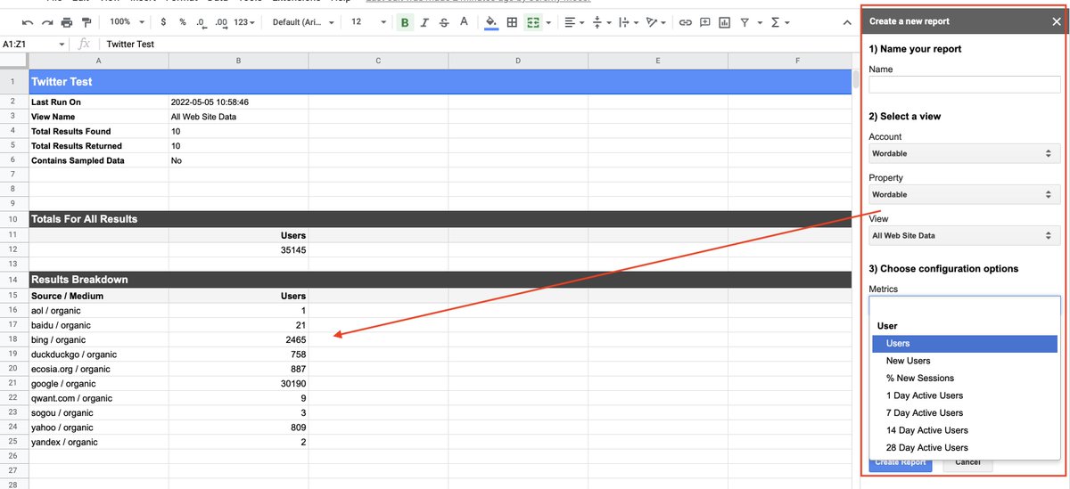Open the name box dropdown arrow

coord(62,44)
